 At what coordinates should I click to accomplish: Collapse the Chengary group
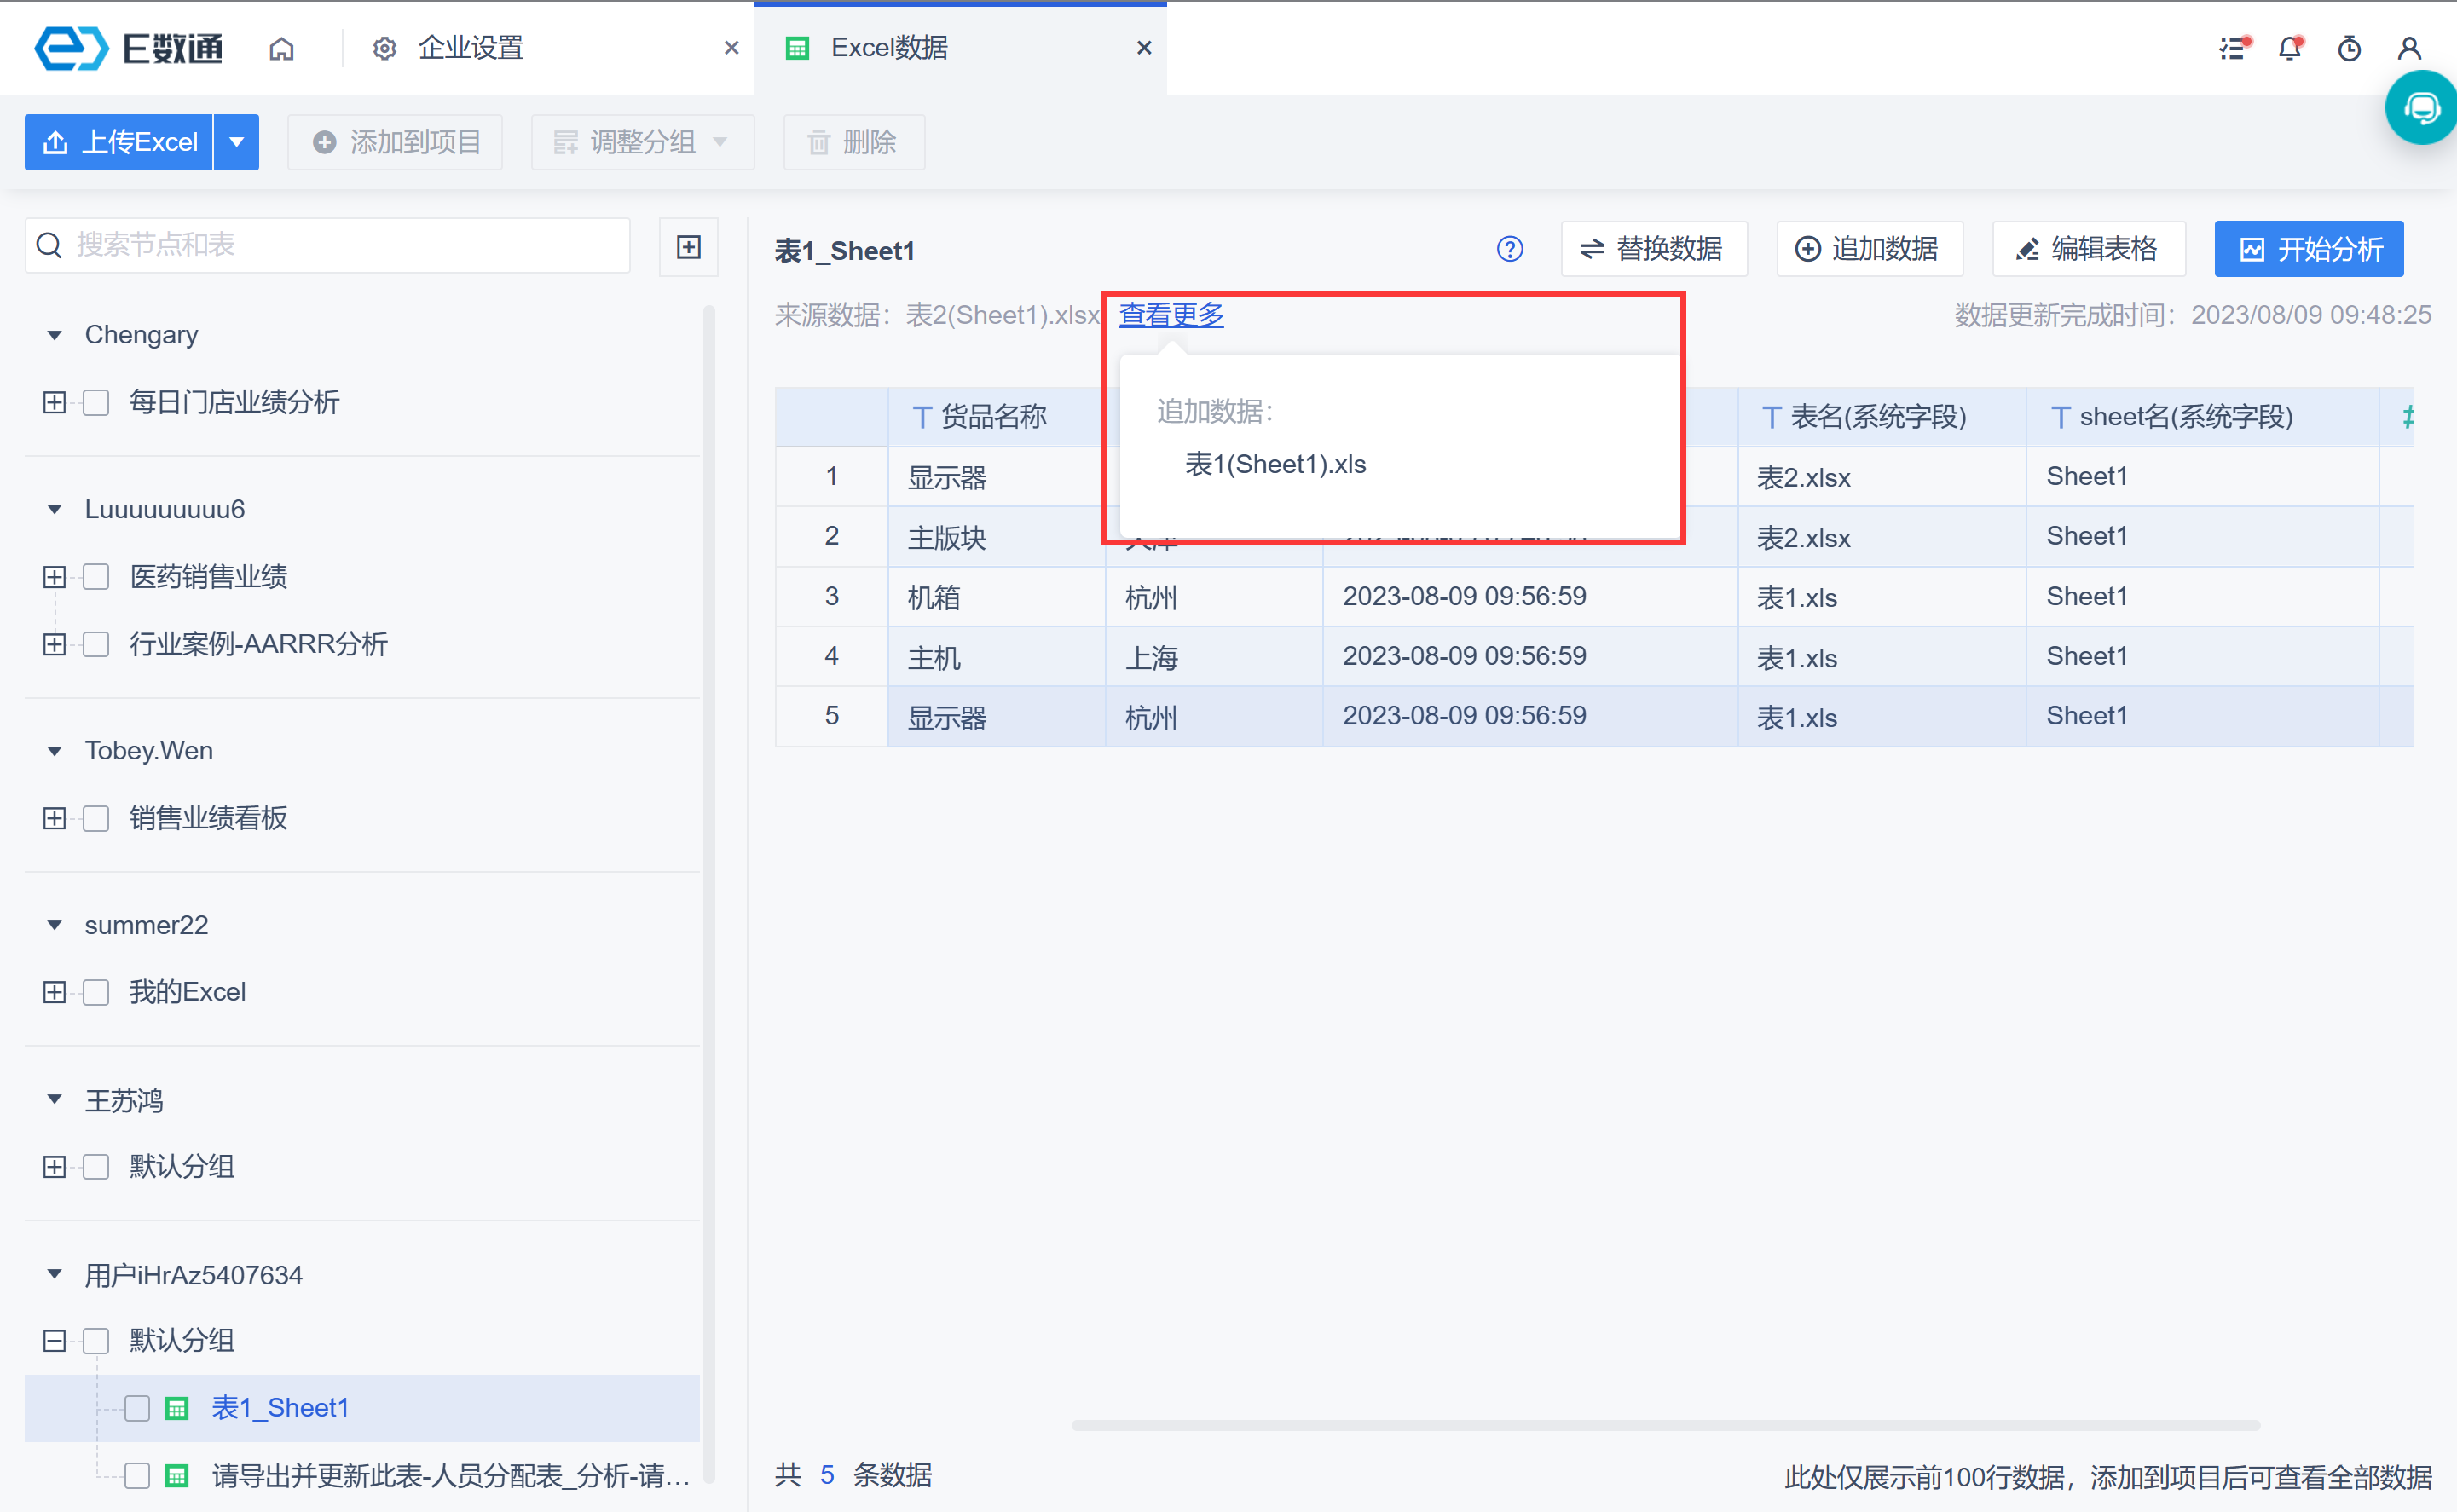[55, 335]
